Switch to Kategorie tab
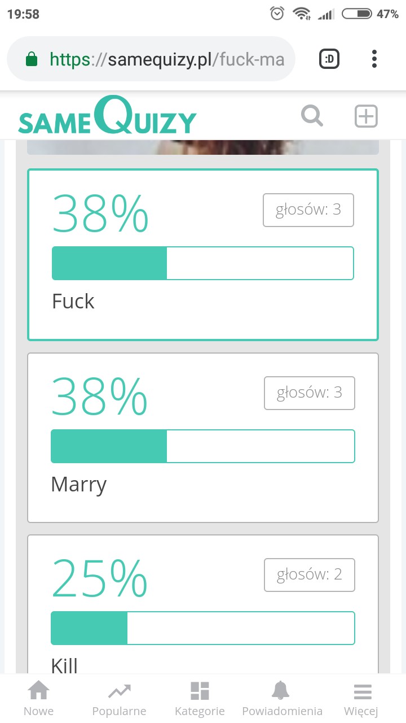 pyautogui.click(x=200, y=698)
